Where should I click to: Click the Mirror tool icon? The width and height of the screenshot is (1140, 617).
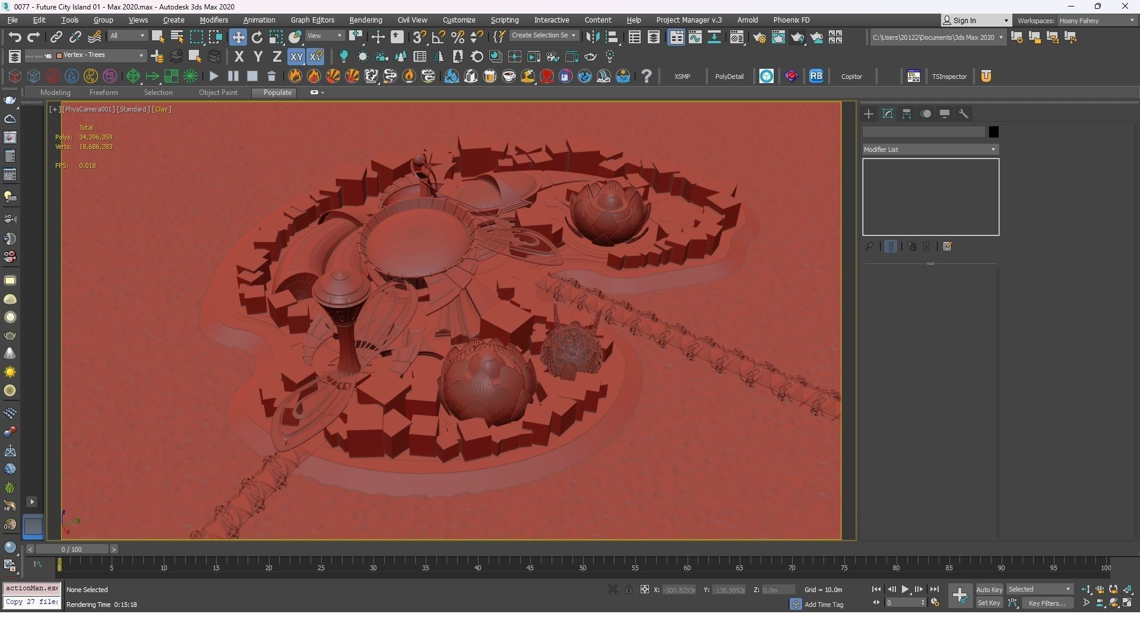click(x=592, y=37)
